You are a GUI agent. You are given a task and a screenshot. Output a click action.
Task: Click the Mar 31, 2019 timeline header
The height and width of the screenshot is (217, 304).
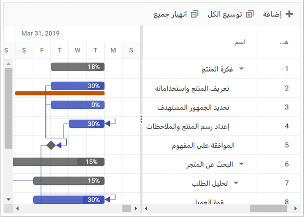click(41, 34)
